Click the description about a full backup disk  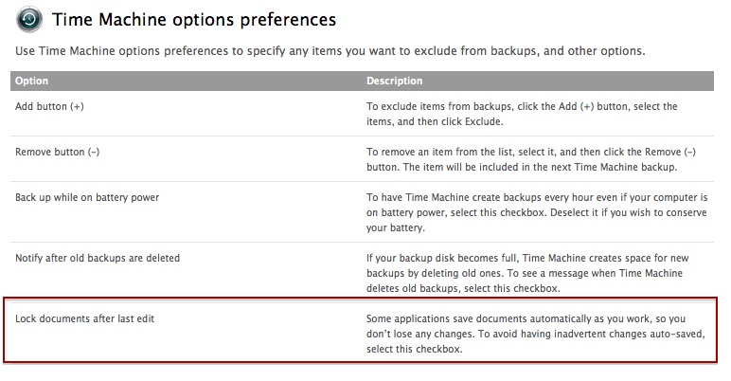pos(530,273)
